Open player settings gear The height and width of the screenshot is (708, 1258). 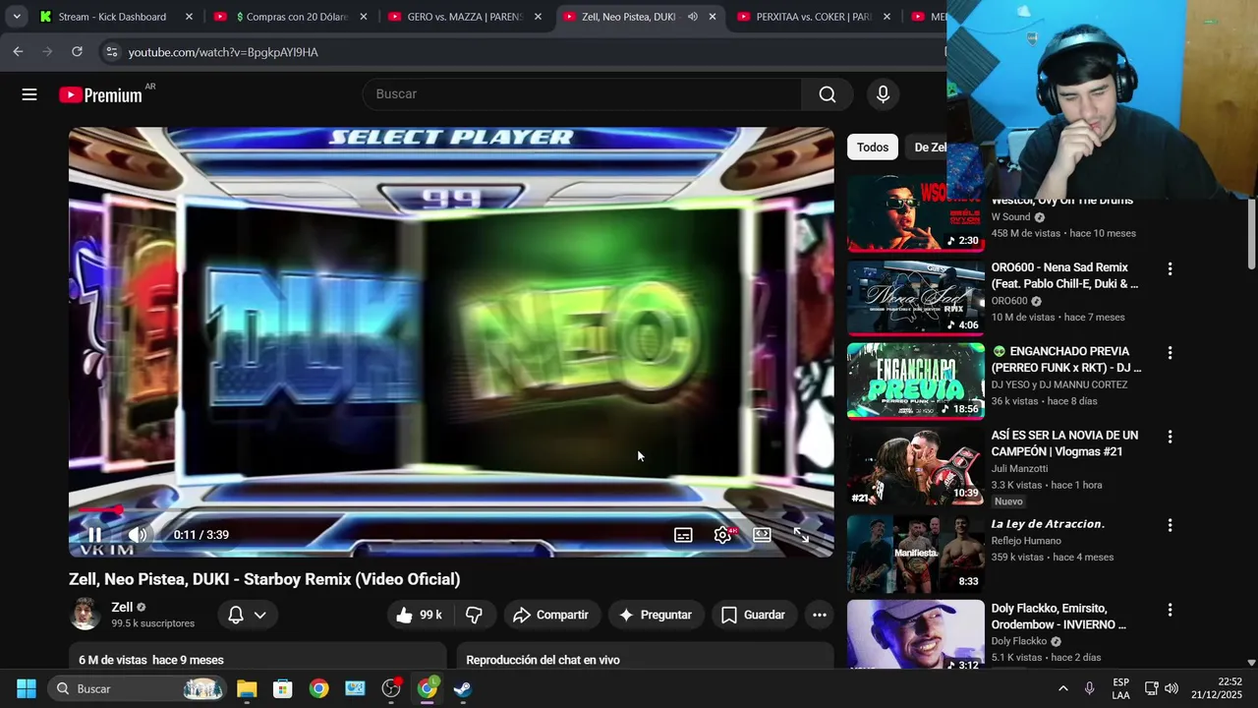(722, 535)
